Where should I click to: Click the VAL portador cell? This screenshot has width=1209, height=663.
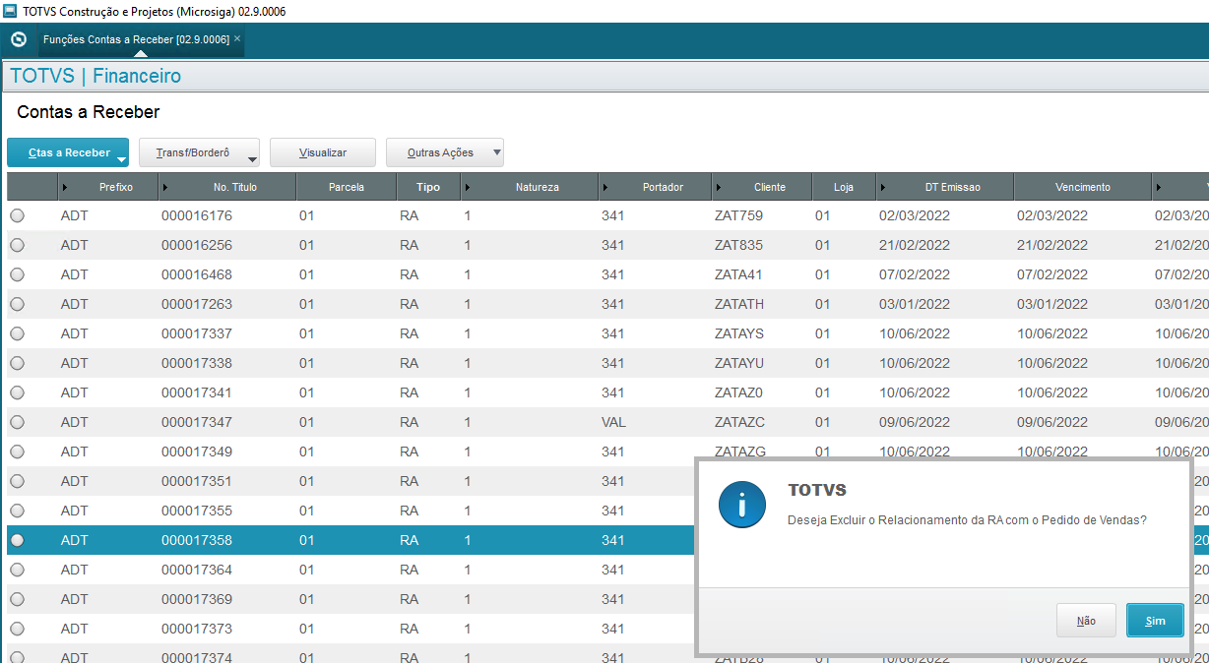pos(613,422)
